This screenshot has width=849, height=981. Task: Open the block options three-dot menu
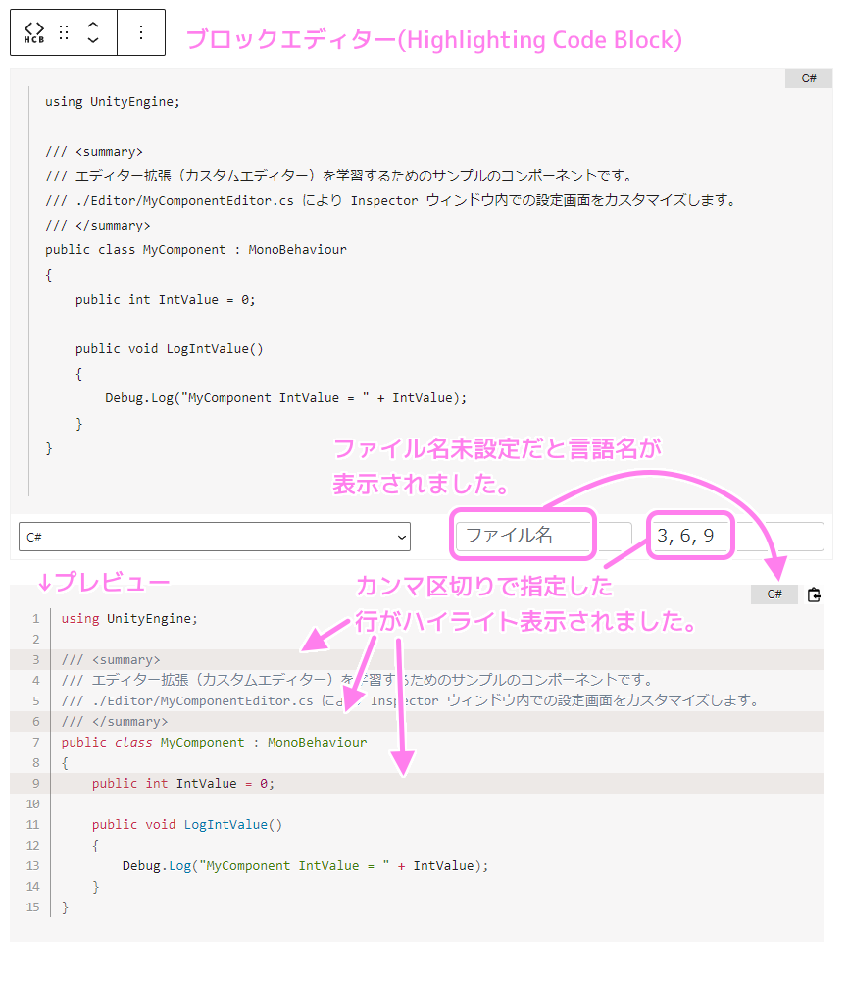pos(141,32)
